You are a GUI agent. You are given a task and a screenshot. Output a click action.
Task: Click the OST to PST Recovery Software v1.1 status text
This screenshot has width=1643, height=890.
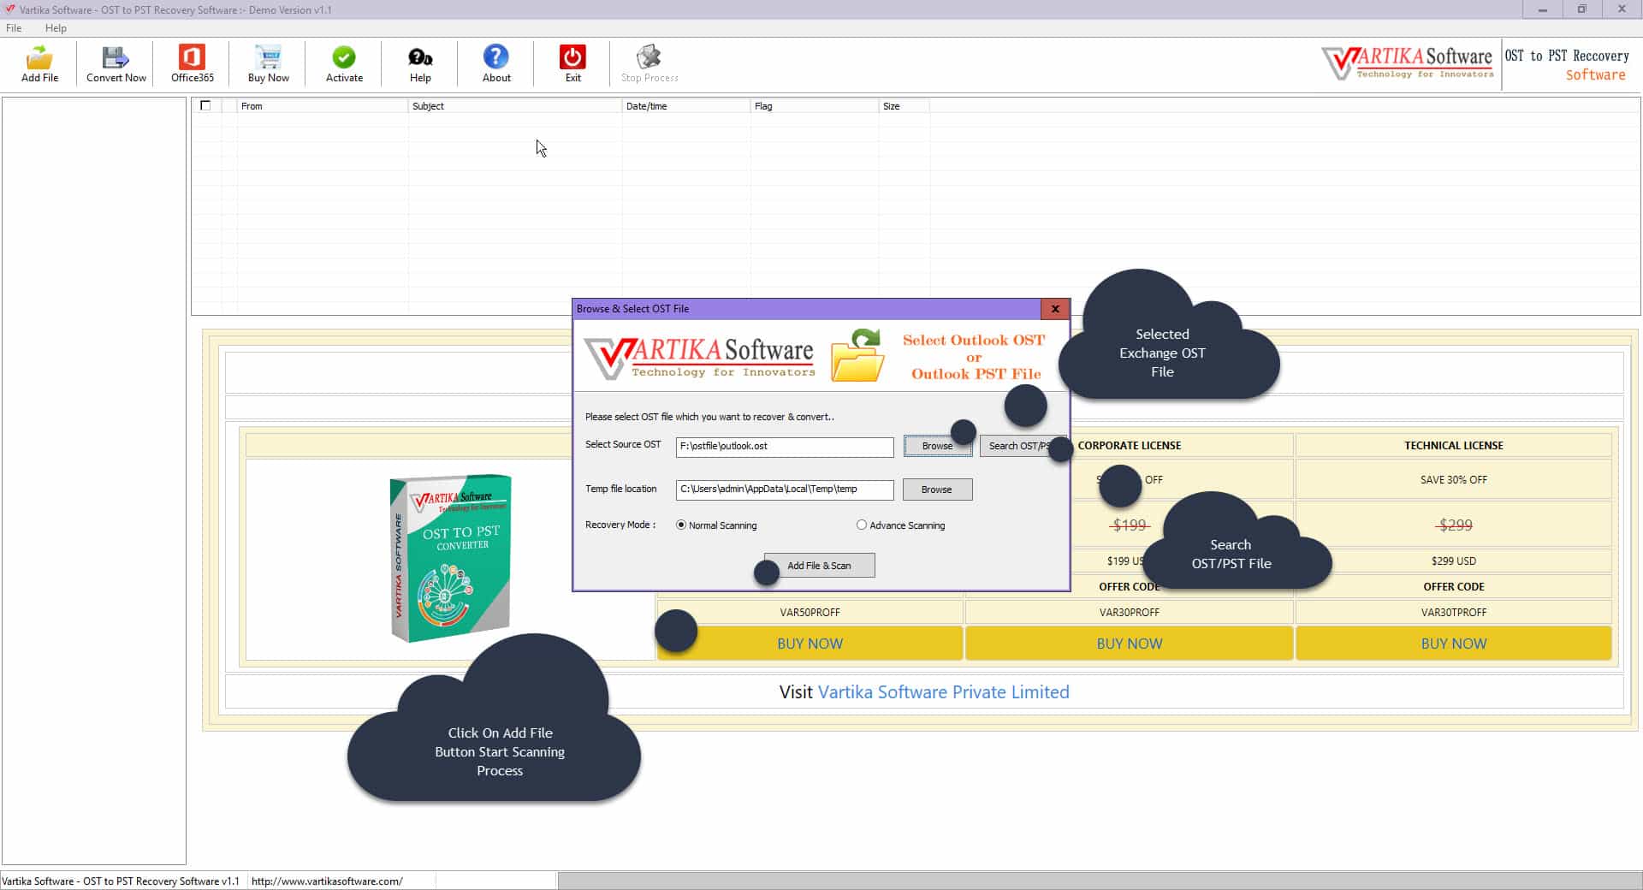pos(121,881)
